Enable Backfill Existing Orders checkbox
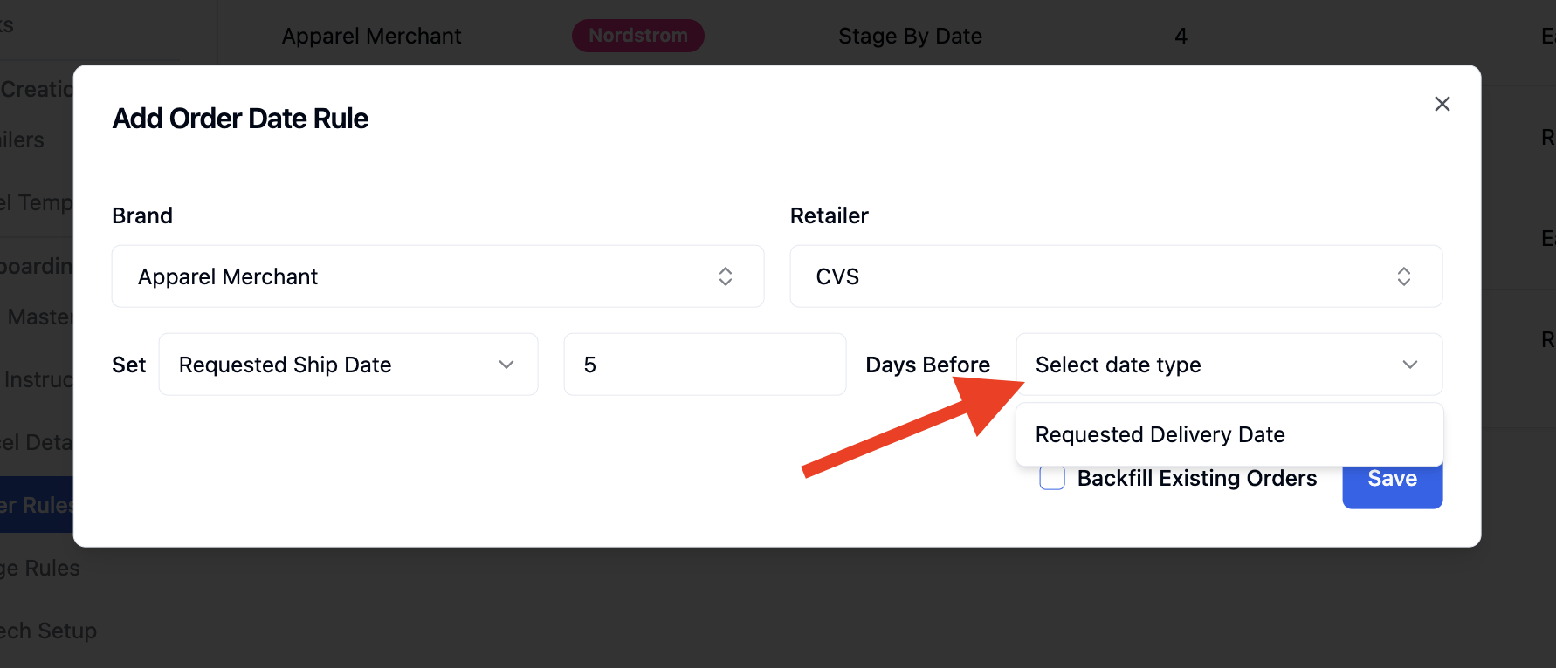The width and height of the screenshot is (1556, 668). [1051, 478]
